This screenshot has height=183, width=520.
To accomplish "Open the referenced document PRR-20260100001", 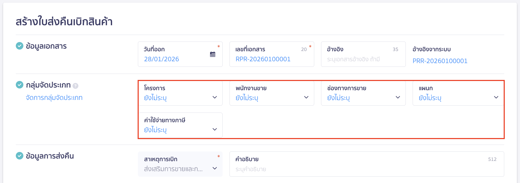I will 440,61.
